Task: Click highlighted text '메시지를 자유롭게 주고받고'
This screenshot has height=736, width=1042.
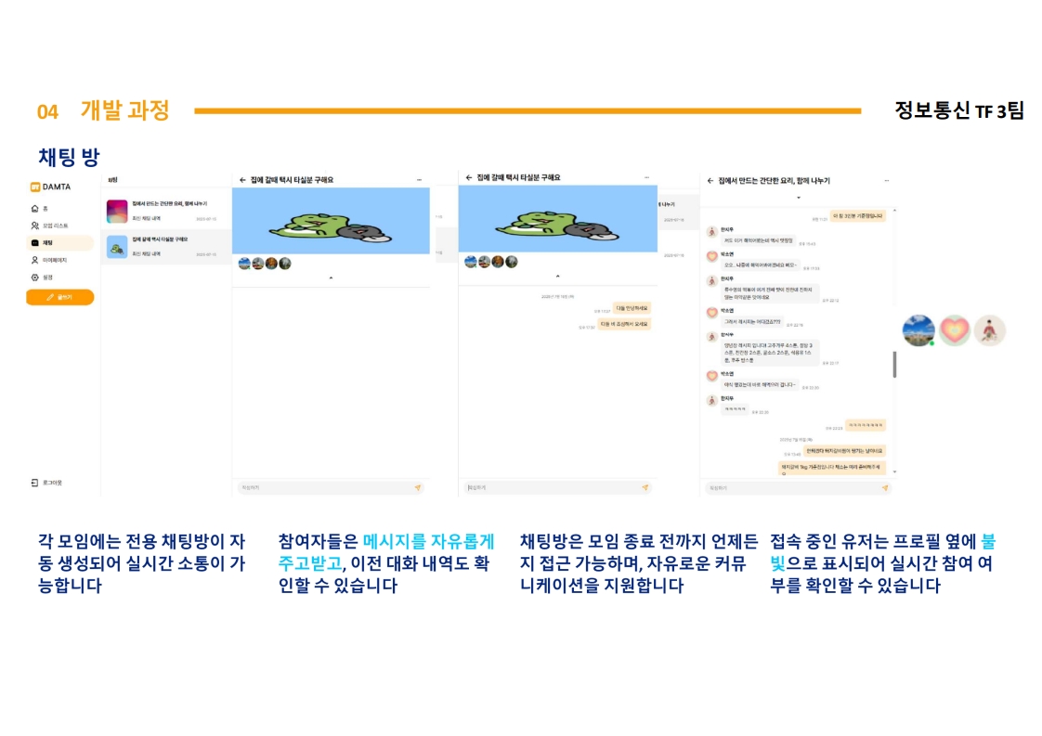Action: click(386, 552)
